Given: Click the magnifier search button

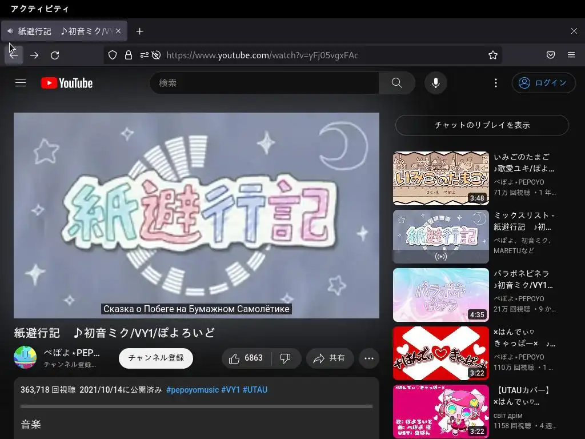Looking at the screenshot, I should (397, 83).
